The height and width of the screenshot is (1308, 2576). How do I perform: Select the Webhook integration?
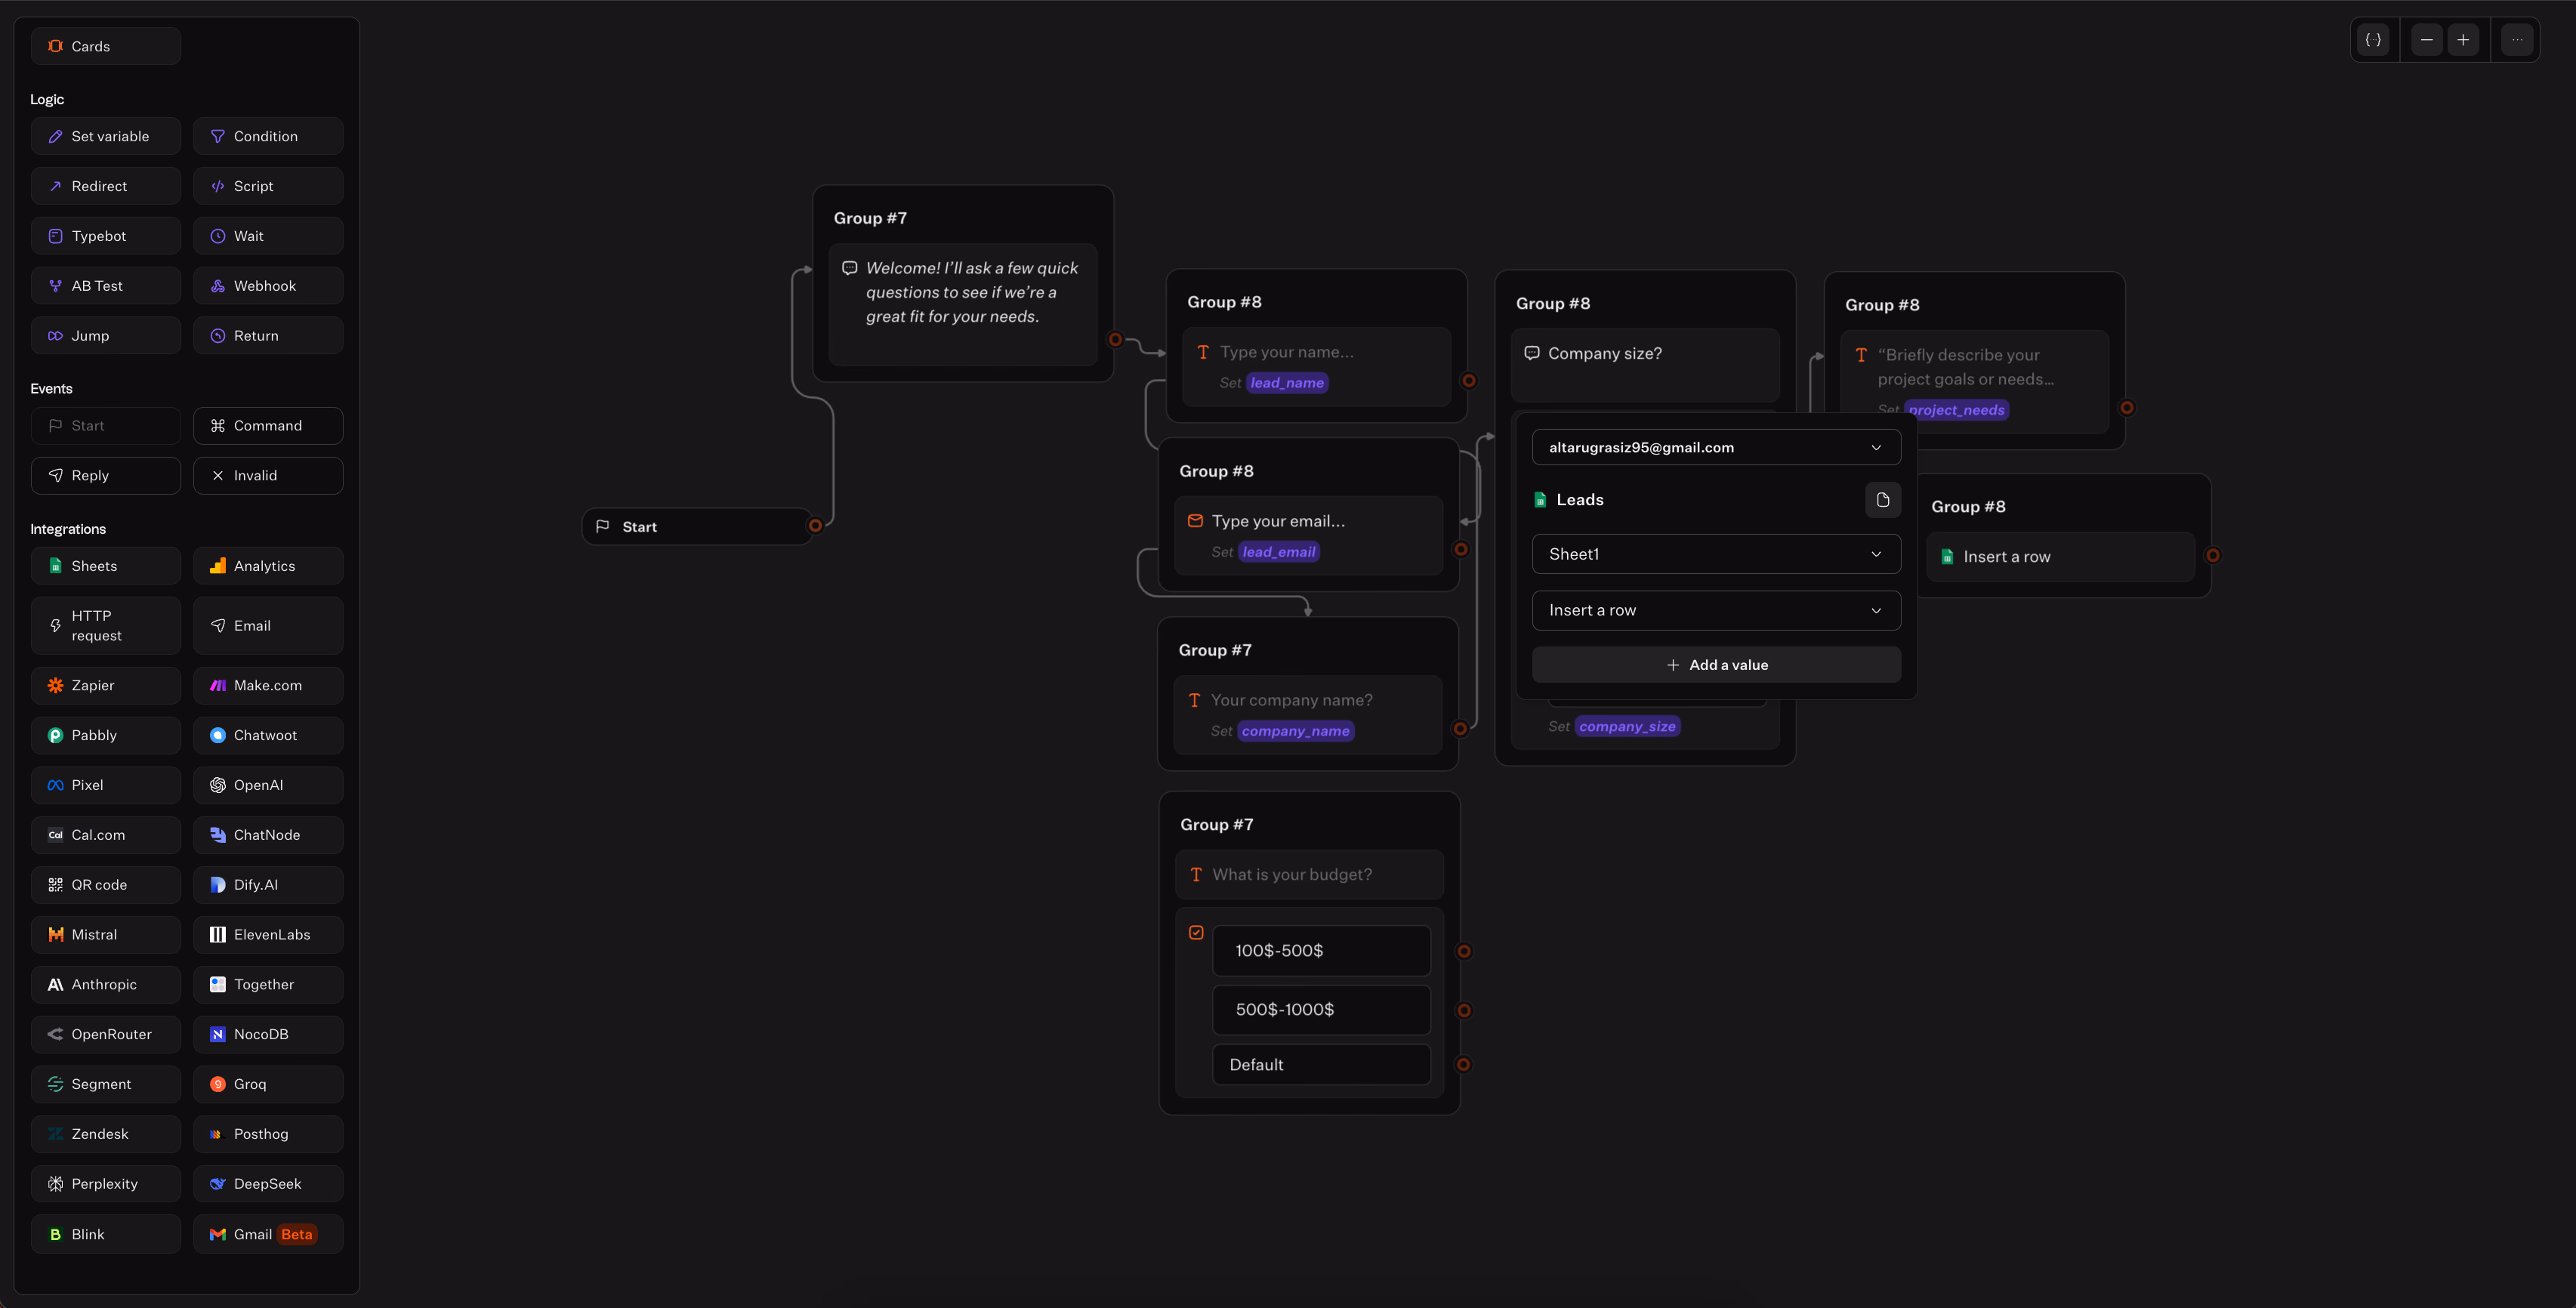pyautogui.click(x=268, y=285)
